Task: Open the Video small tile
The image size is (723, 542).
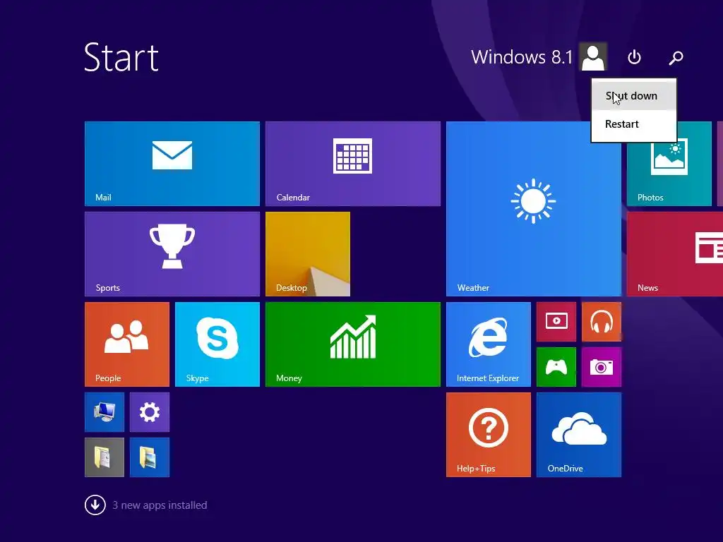Action: point(556,322)
